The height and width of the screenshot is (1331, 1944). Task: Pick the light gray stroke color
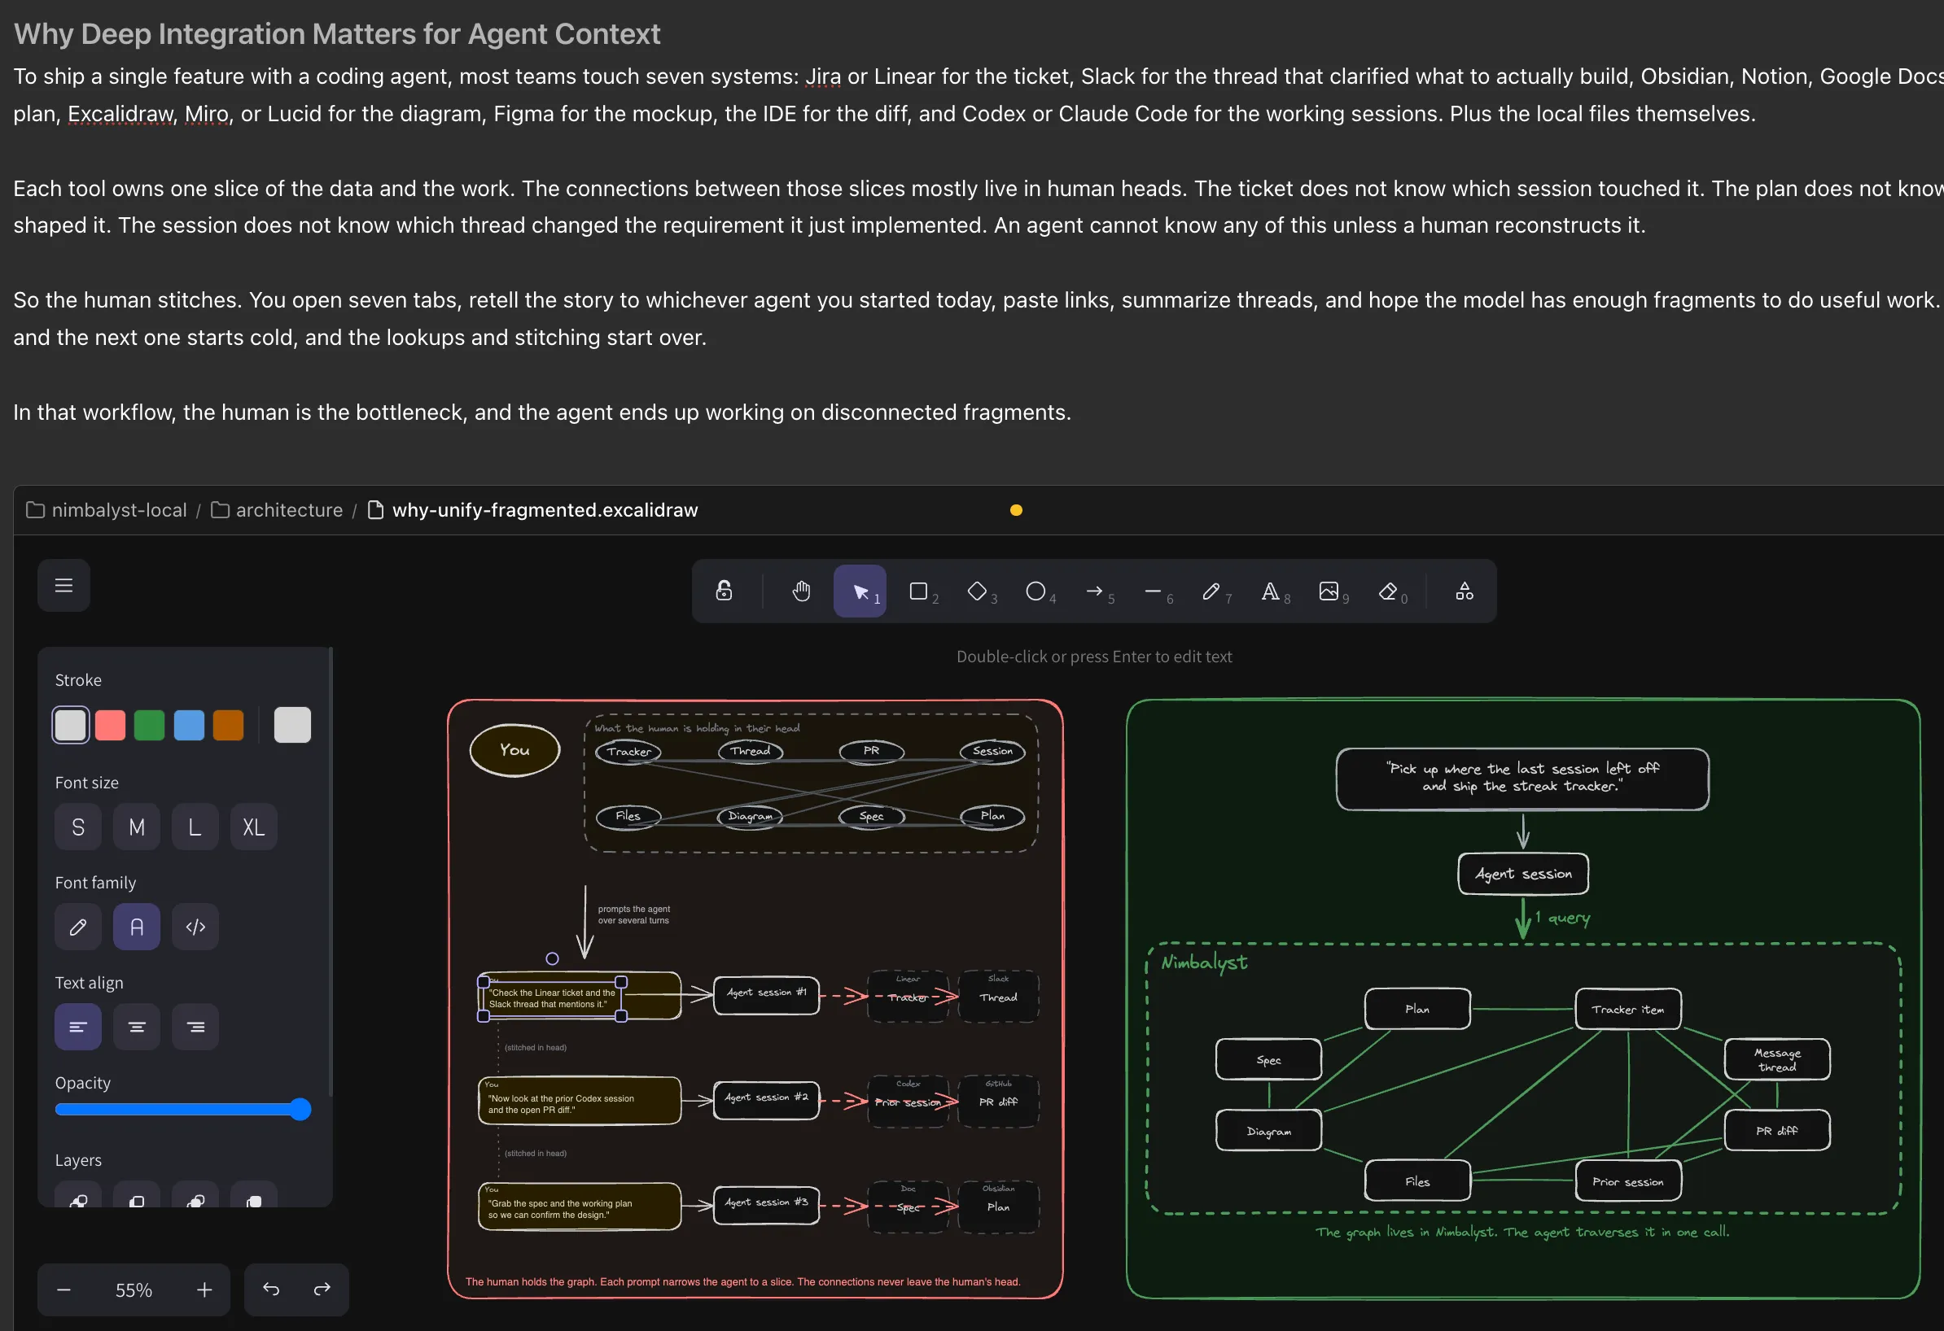coord(70,724)
